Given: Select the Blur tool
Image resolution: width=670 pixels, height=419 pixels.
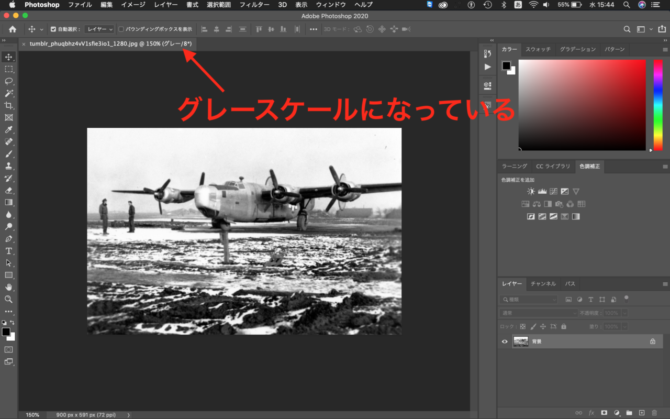Looking at the screenshot, I should point(9,214).
